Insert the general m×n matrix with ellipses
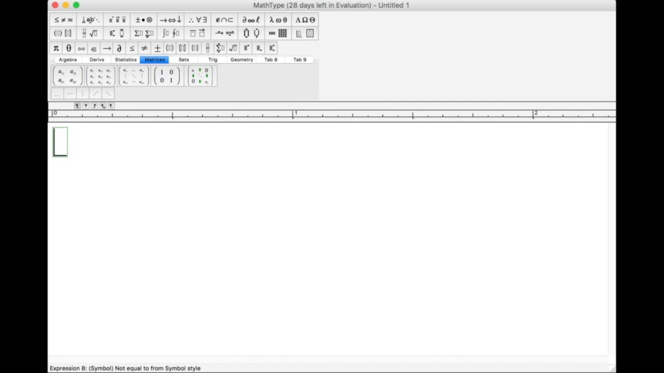Image resolution: width=664 pixels, height=373 pixels. coord(134,76)
